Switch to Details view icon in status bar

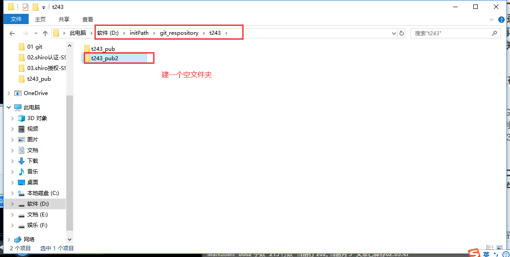[x=490, y=248]
